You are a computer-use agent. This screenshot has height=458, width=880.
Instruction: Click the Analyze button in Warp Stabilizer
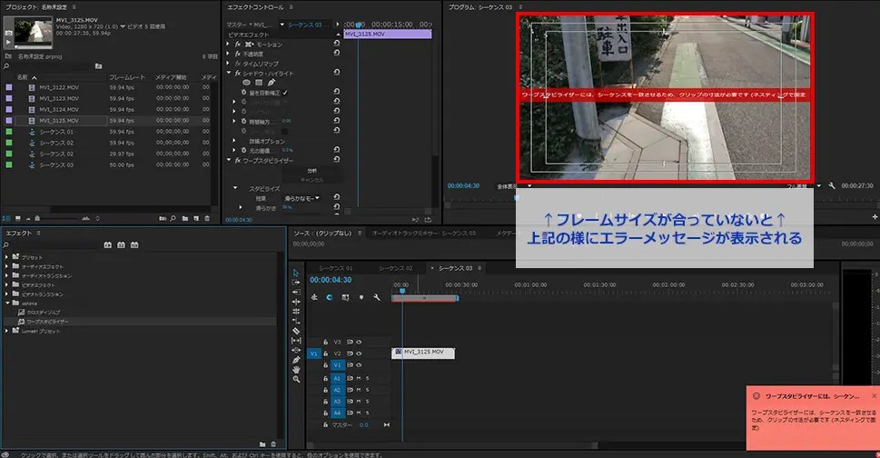click(312, 171)
